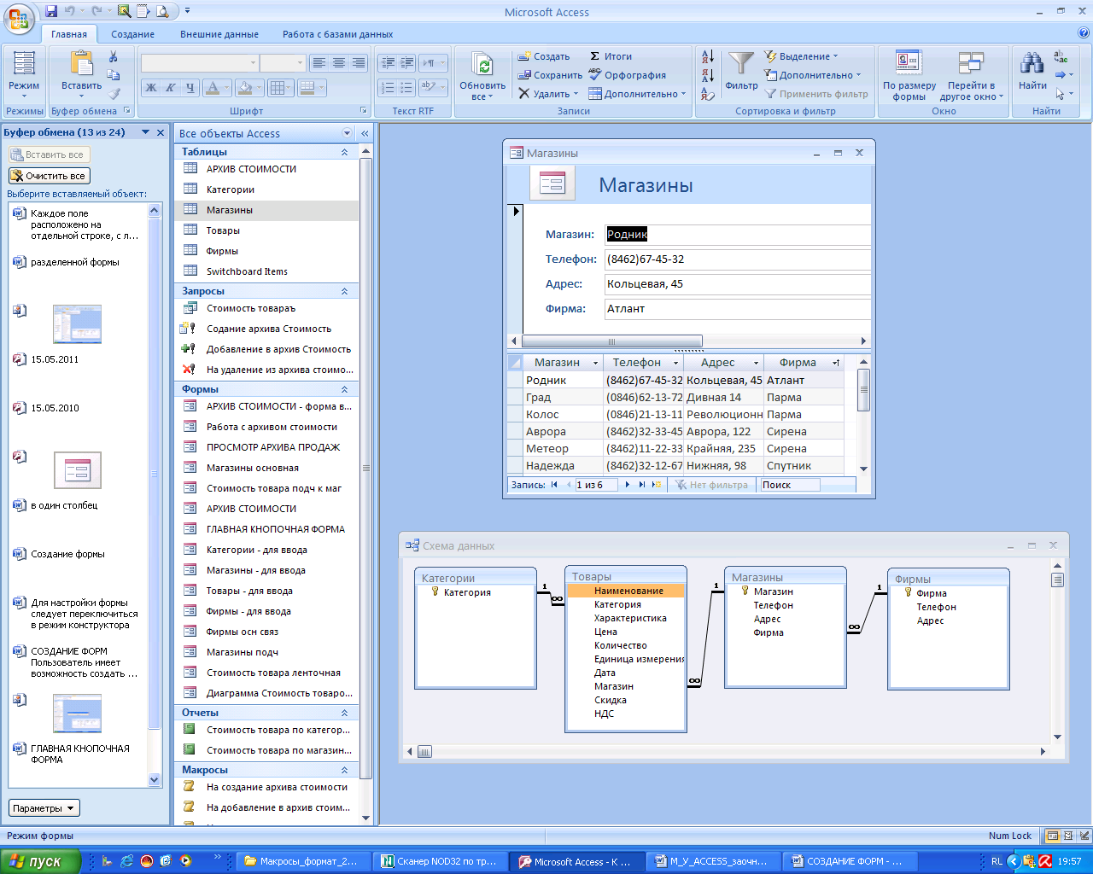1093x874 pixels.
Task: Sort records ascending with the А-Я icon
Action: pos(708,56)
